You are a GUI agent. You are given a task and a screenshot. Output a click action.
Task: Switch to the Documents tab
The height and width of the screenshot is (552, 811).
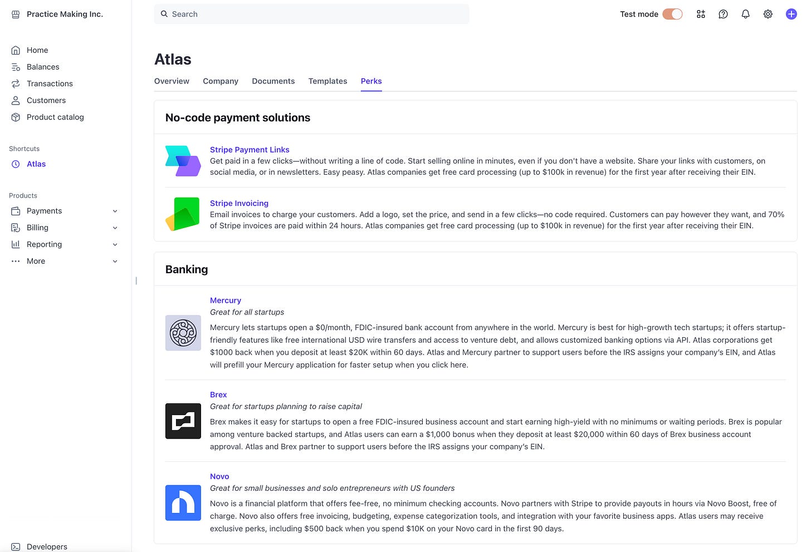pos(273,81)
